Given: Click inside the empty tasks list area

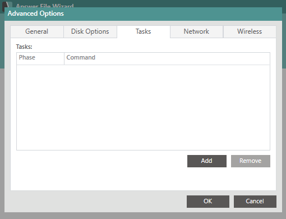Looking at the screenshot, I should (143, 107).
